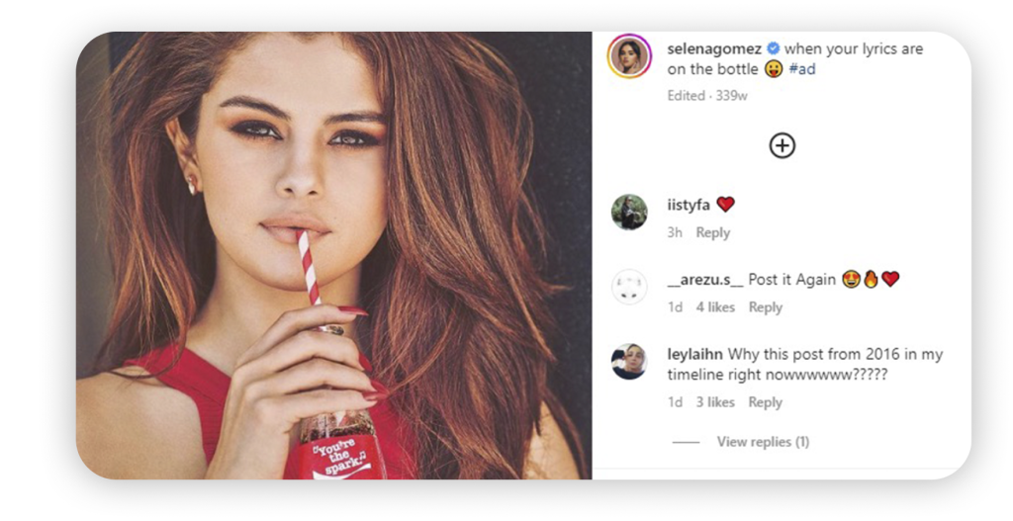Open leylaihn's profile avatar

629,362
